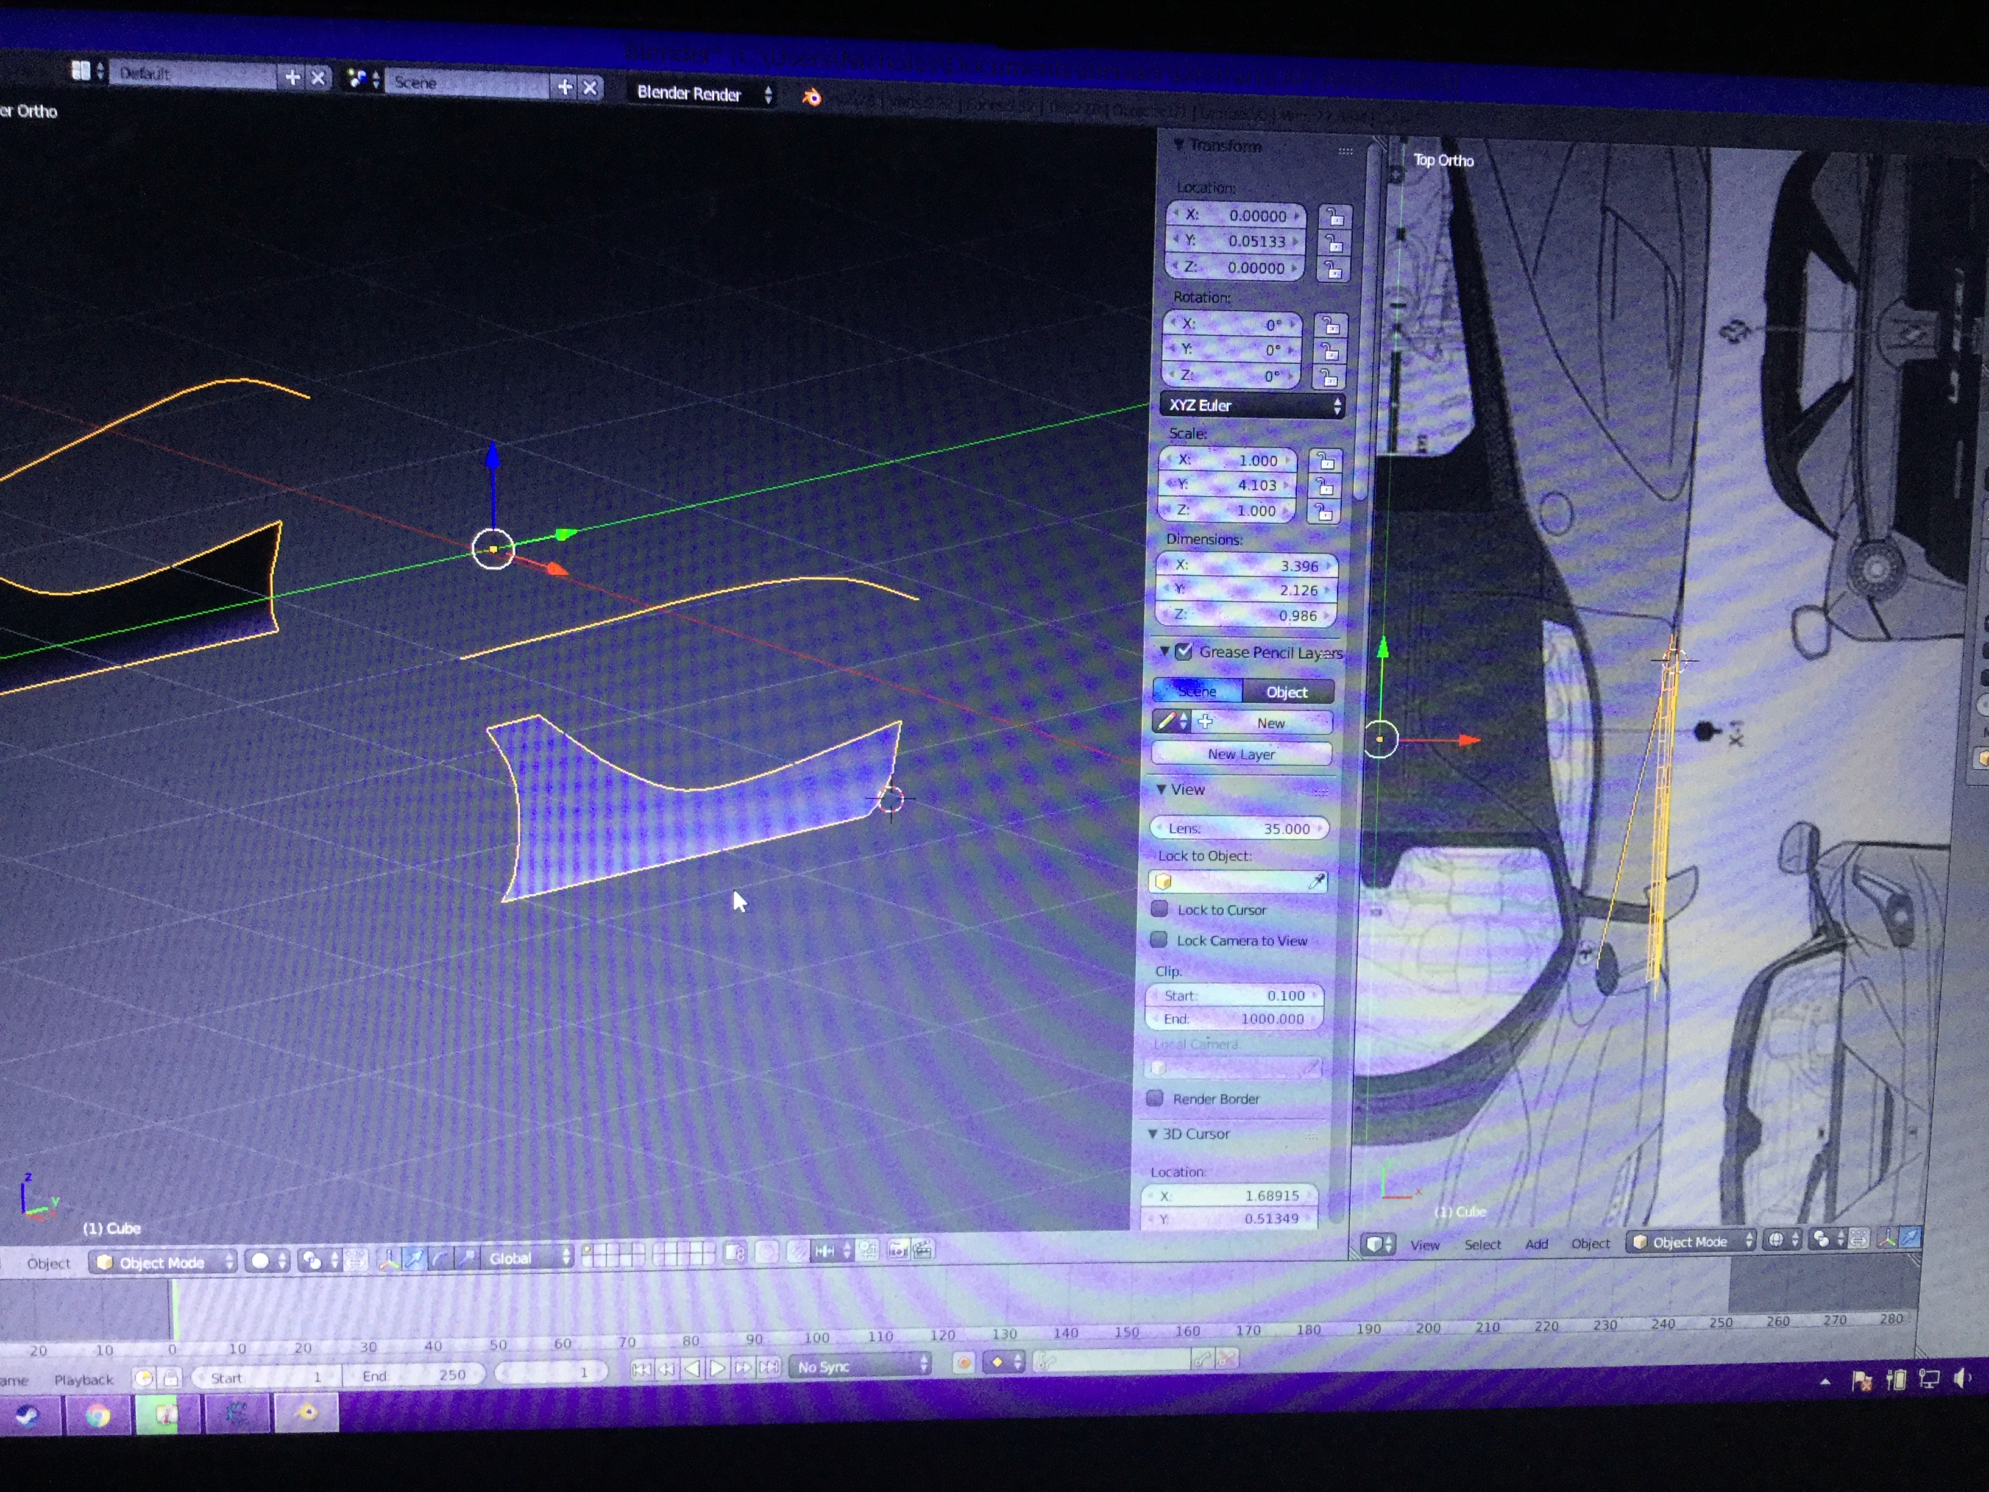
Task: Delete the current Scene with X icon
Action: (590, 87)
